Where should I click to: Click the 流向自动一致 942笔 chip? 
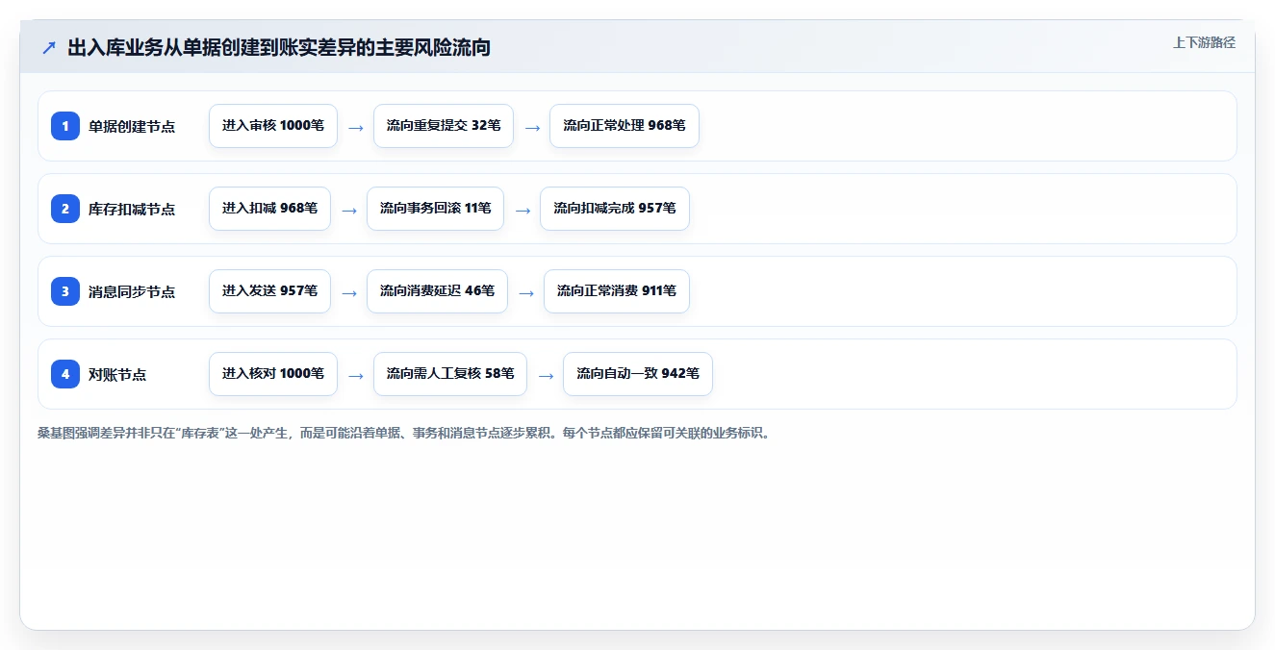coord(638,374)
